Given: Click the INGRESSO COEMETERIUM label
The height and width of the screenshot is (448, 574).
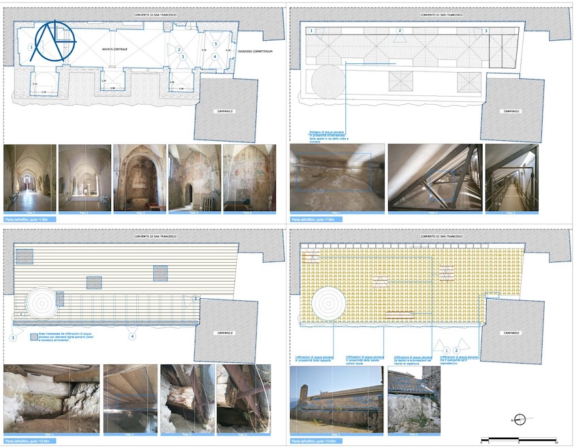Looking at the screenshot, I should (258, 51).
